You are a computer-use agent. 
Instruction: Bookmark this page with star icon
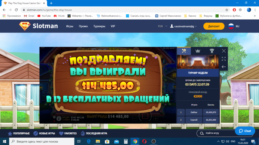(227, 10)
